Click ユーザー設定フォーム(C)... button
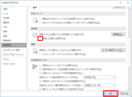 pyautogui.click(x=113, y=50)
